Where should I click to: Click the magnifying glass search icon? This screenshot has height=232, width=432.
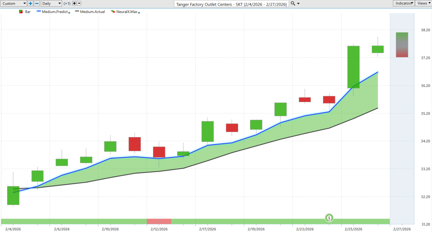pyautogui.click(x=293, y=3)
